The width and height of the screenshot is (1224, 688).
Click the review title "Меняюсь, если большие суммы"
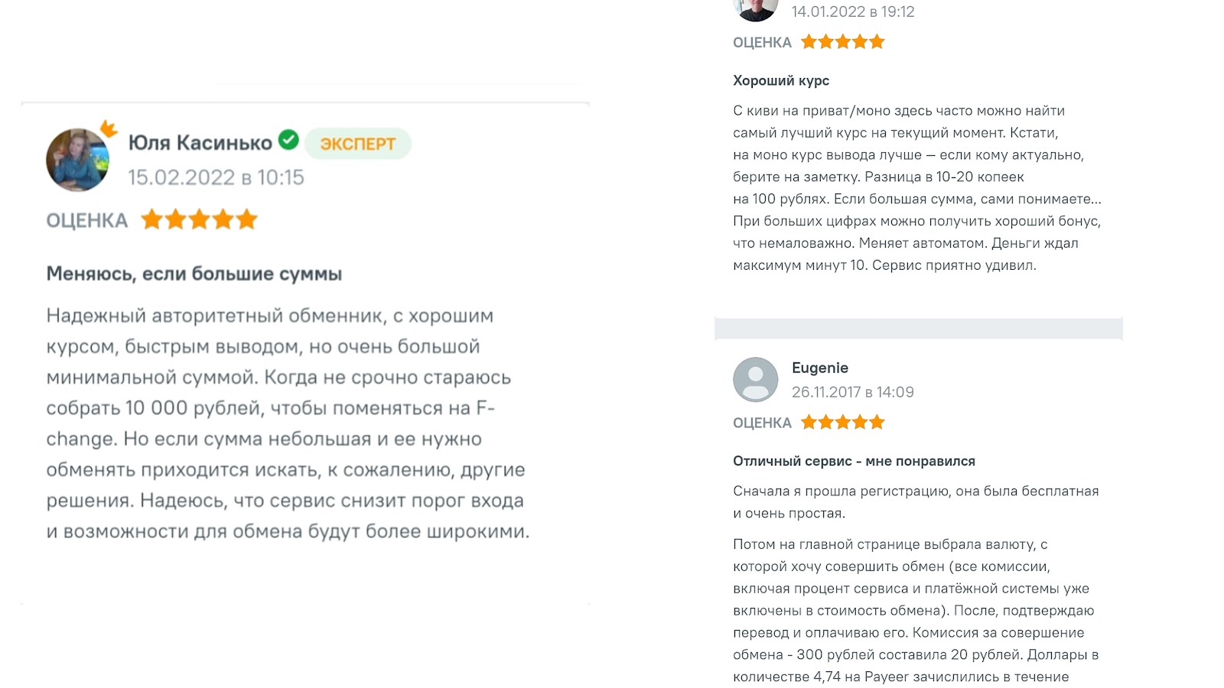coord(194,274)
